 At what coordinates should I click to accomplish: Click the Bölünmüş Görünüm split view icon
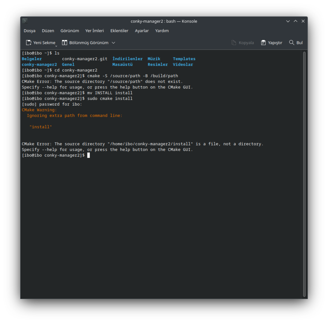(65, 43)
